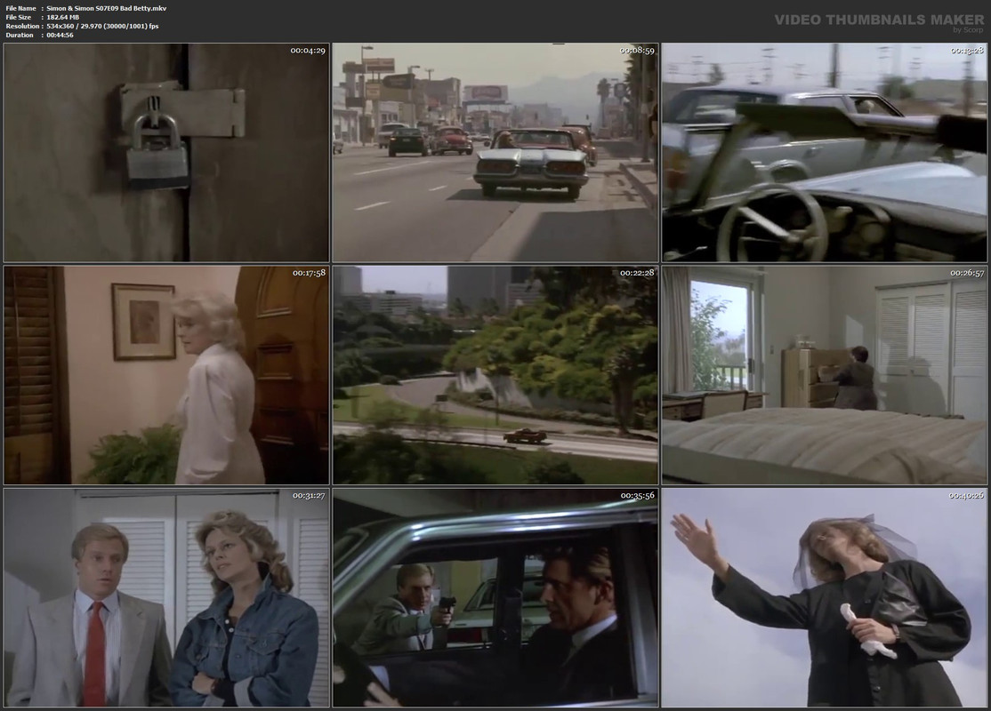Open the winding road thumbnail at 00:22:28
The image size is (991, 711).
(x=495, y=375)
